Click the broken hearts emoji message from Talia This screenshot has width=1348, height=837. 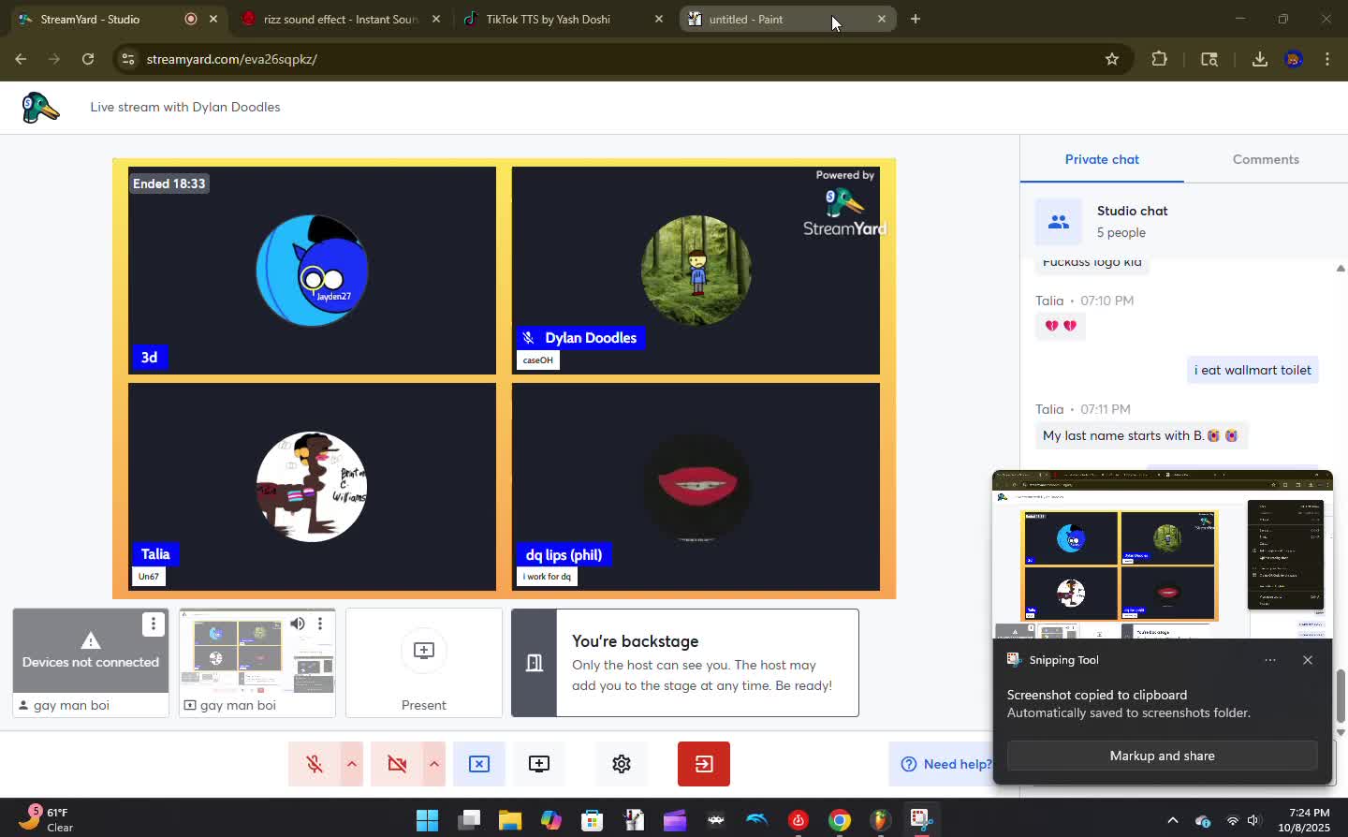pyautogui.click(x=1061, y=326)
